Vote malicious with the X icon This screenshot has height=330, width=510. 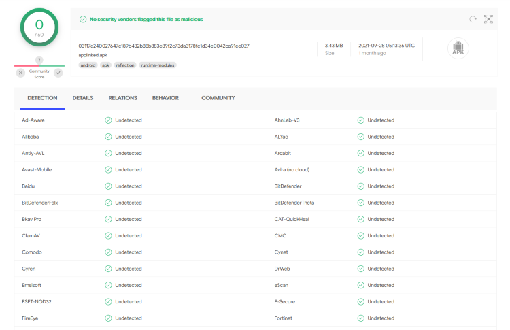[x=20, y=73]
